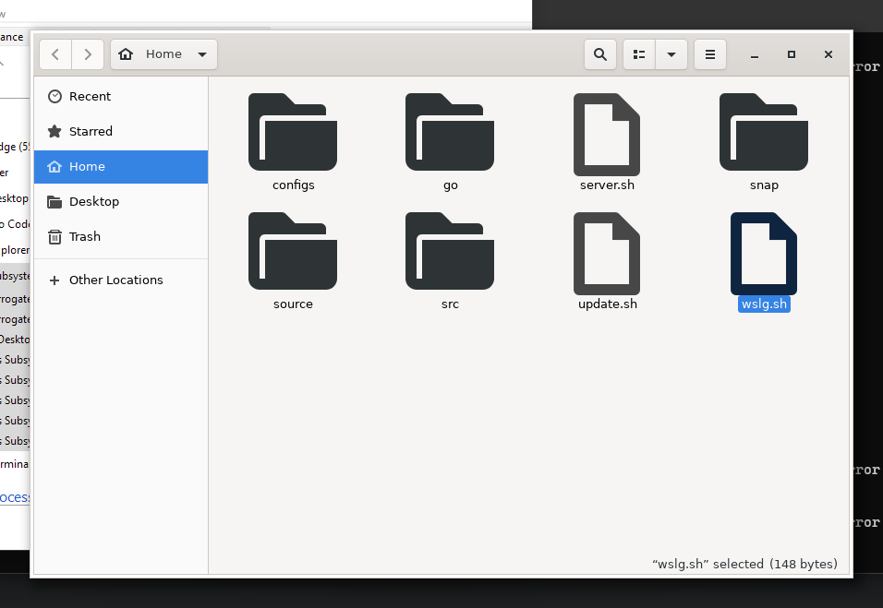Select Home in the sidebar
The width and height of the screenshot is (883, 608).
point(121,166)
